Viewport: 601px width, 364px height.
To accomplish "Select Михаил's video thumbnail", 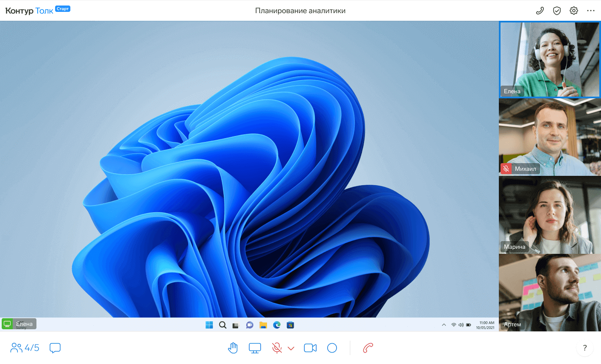I will [550, 137].
